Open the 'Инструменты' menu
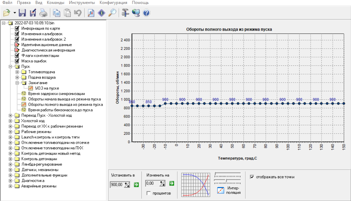The height and width of the screenshot is (201, 351). point(82,3)
